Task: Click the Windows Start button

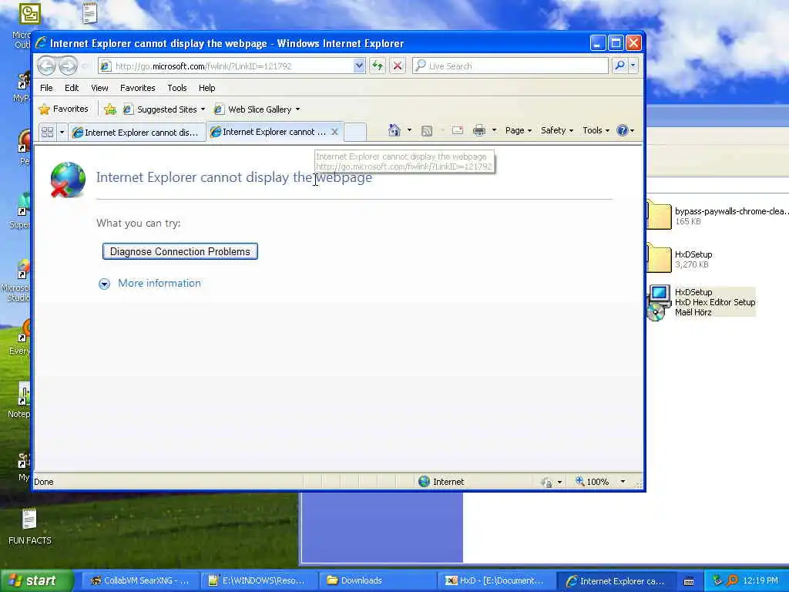Action: coord(35,580)
